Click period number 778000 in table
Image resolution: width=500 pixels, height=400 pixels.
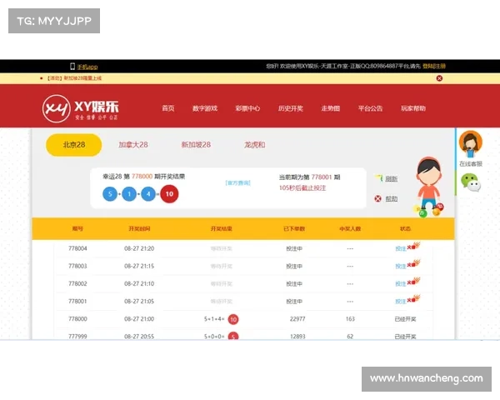point(77,319)
